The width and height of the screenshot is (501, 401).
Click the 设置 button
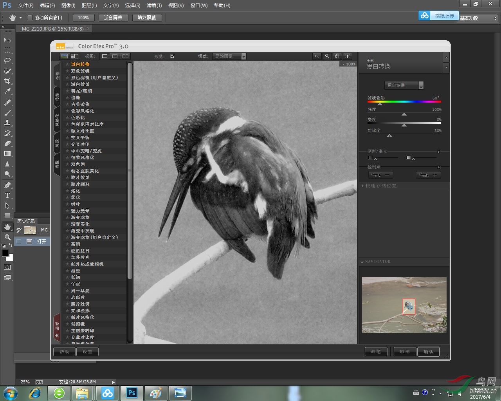pyautogui.click(x=88, y=352)
